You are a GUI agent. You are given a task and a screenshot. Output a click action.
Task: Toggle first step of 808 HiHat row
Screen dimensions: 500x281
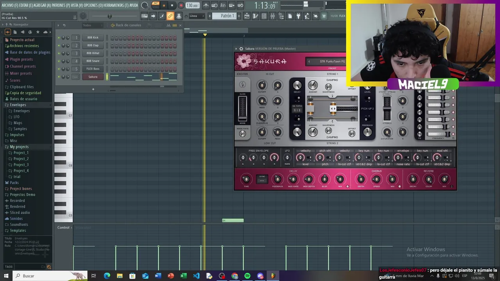pos(112,53)
